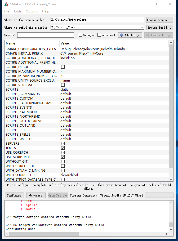178x241 pixels.
Task: Expand the build binaries path dropdown
Action: pos(142,28)
